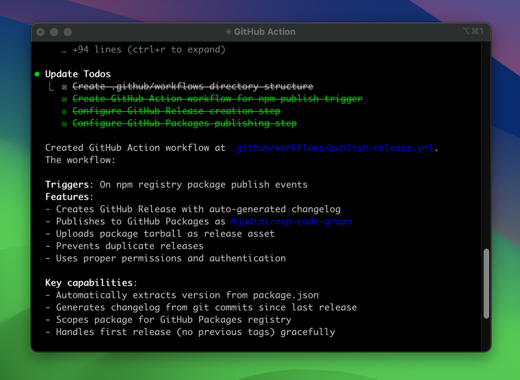Click the GitHub Action window title text
Image resolution: width=520 pixels, height=380 pixels.
[264, 32]
